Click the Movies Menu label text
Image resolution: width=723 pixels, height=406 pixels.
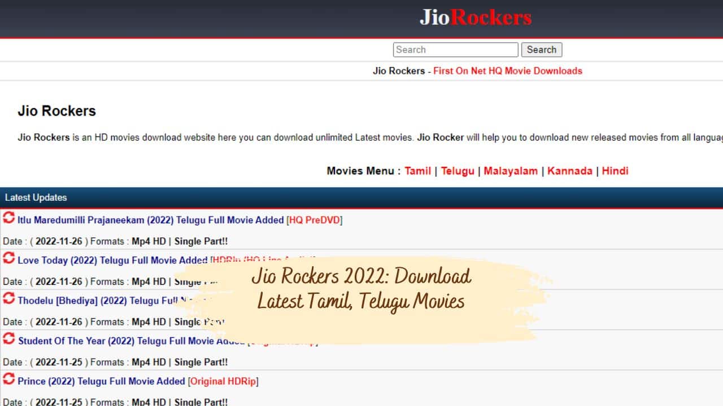(x=364, y=171)
